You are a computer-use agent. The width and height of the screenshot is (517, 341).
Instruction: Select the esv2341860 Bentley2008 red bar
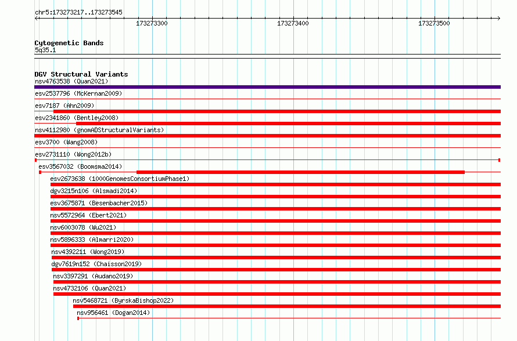[x=288, y=124]
